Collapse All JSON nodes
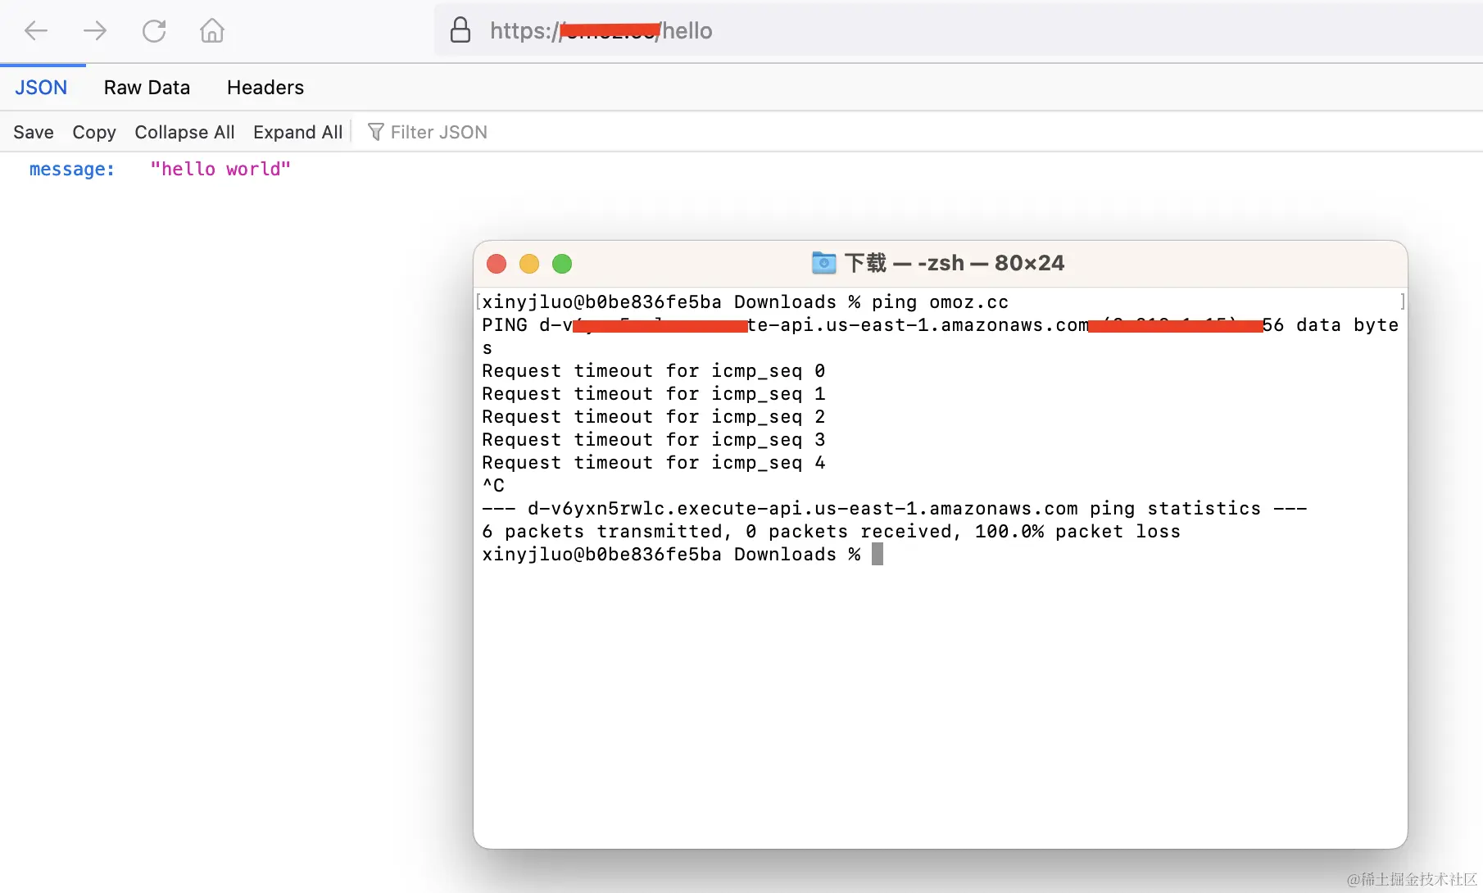Screen dimensions: 1483x893 (x=184, y=132)
